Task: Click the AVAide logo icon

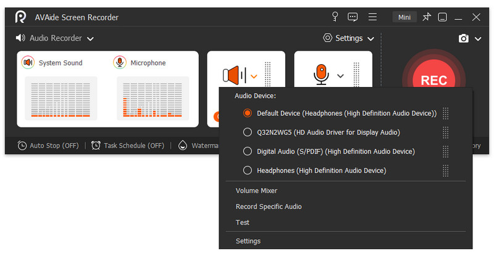Action: [x=20, y=17]
